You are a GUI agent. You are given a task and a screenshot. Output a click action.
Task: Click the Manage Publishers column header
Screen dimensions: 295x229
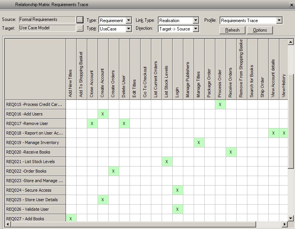(x=188, y=69)
